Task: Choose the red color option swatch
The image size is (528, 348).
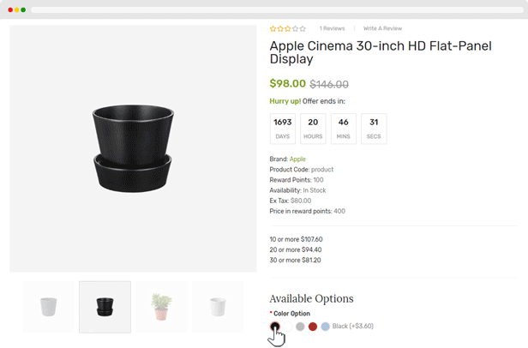Action: (x=312, y=327)
